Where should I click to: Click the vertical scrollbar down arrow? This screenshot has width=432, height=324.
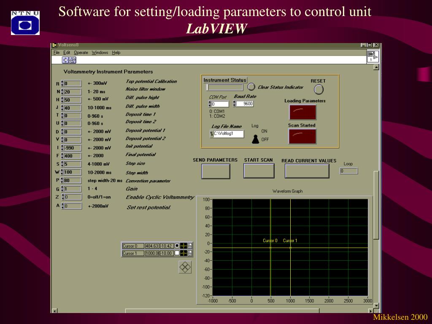click(376, 305)
